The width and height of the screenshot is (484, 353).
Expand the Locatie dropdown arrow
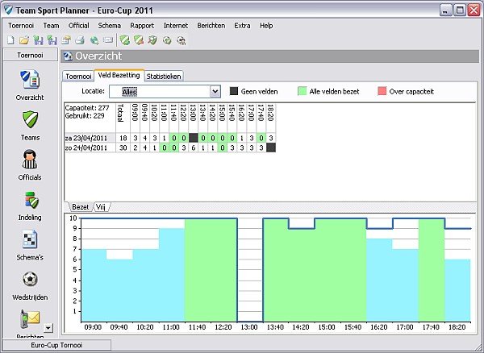[215, 92]
